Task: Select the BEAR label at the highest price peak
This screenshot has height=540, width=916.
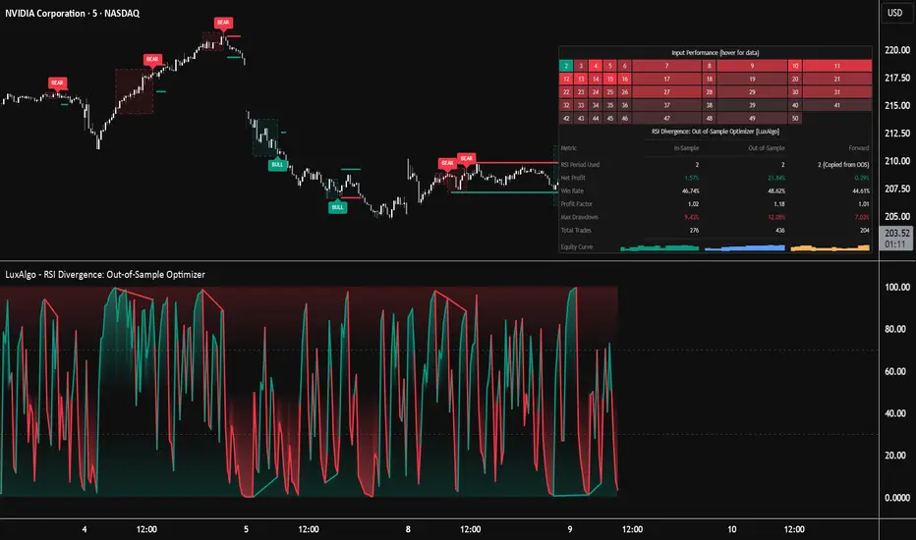Action: tap(223, 23)
